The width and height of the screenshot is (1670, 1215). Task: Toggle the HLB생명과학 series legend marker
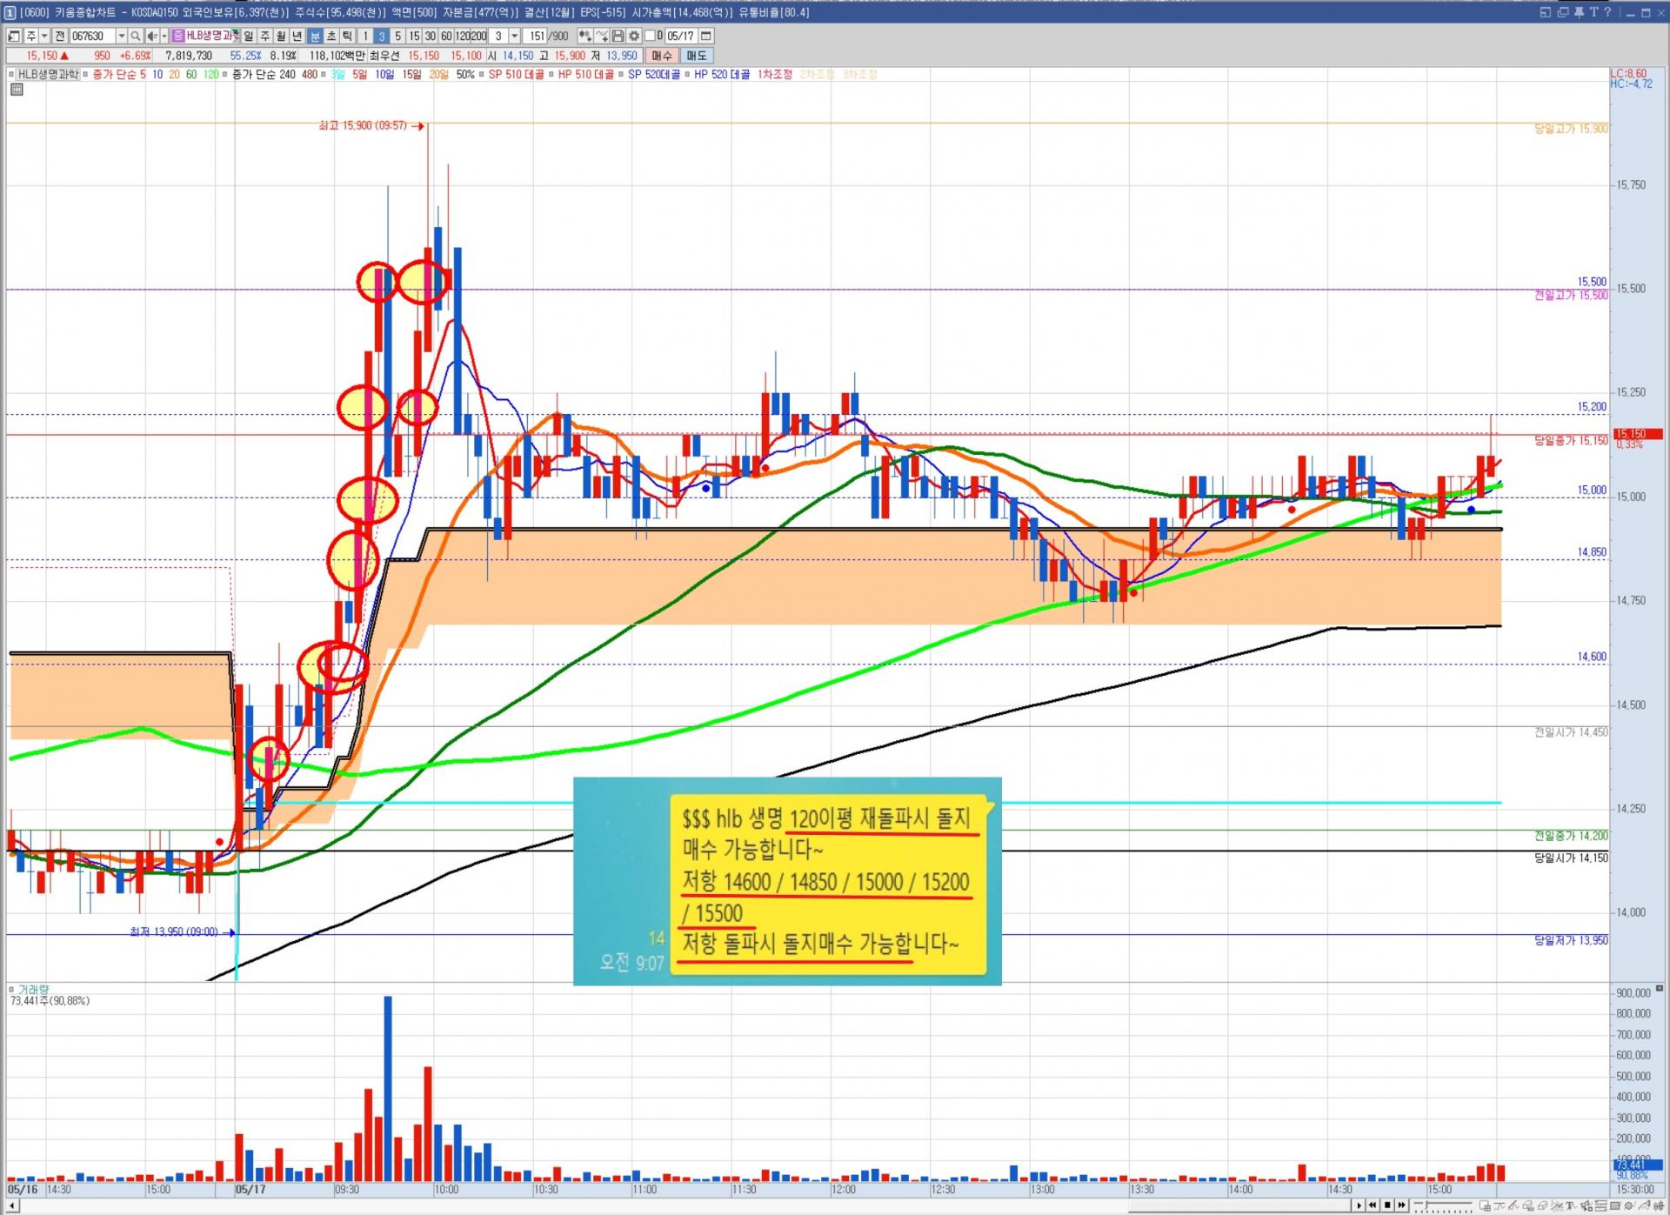pos(12,75)
